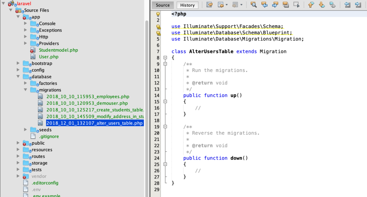Toggle Rectangular Selection mode icon
Viewport: 367px width, 197px height.
[296, 5]
